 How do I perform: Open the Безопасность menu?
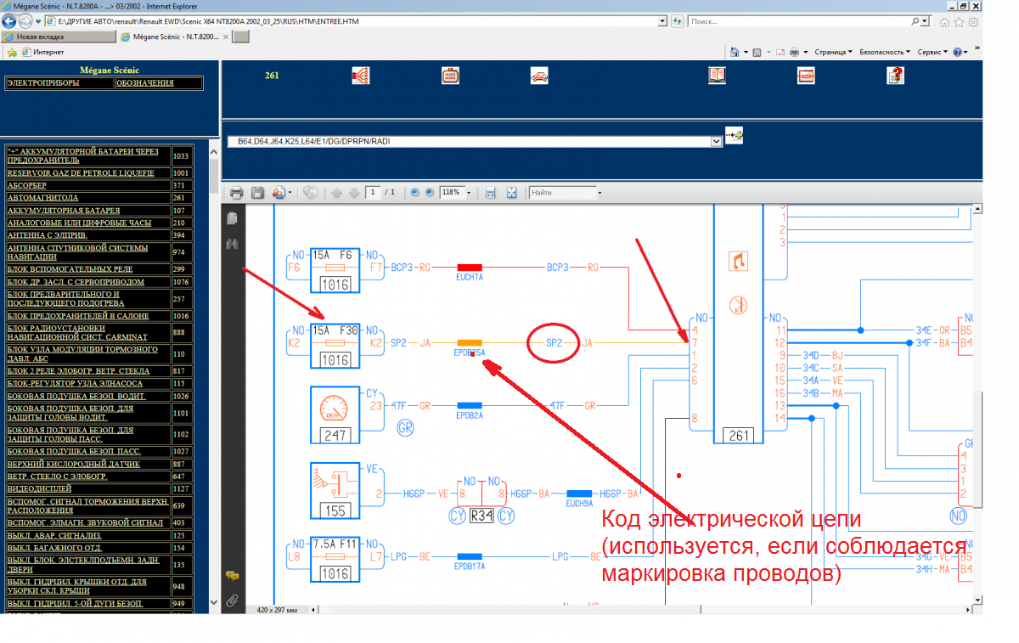(x=885, y=52)
